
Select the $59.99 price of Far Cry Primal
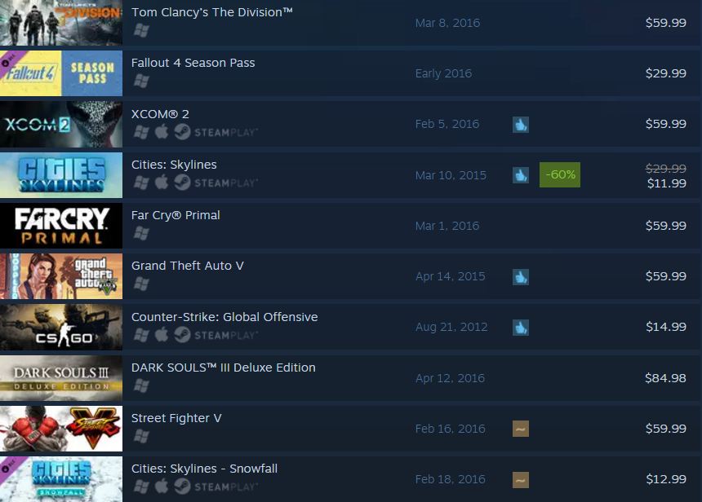(x=666, y=226)
